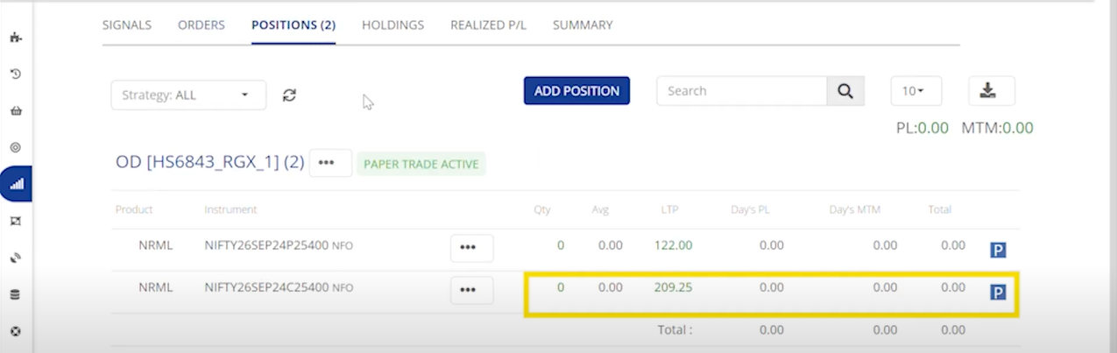The width and height of the screenshot is (1117, 353).
Task: Switch to the ORDERS tab
Action: coord(201,25)
